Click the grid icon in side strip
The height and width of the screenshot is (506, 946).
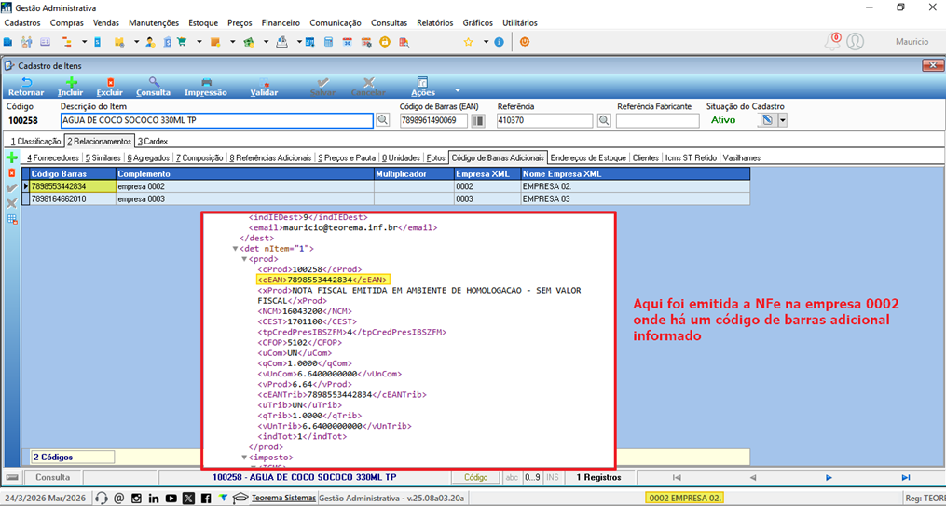coord(11,220)
